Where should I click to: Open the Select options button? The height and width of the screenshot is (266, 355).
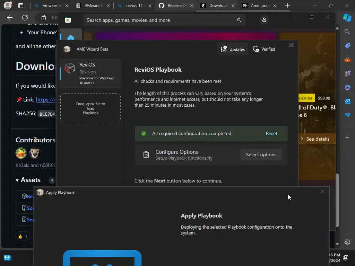[x=261, y=154]
